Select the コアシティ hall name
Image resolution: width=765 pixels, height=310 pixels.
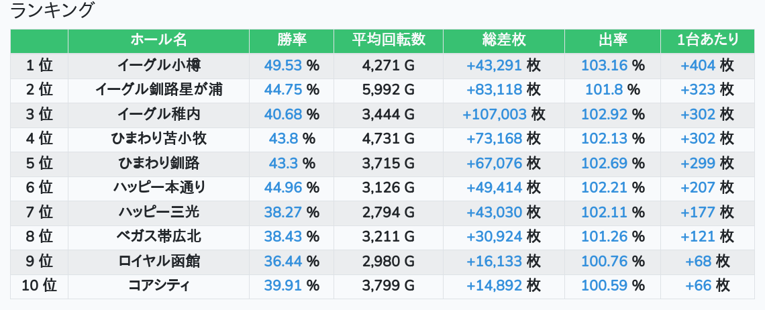click(158, 285)
